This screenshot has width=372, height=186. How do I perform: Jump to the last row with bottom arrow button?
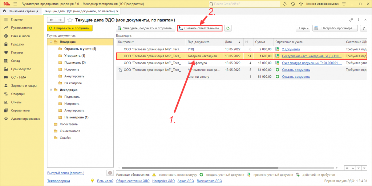click(x=364, y=168)
